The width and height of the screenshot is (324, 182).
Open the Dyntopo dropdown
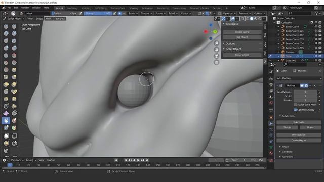click(229, 13)
